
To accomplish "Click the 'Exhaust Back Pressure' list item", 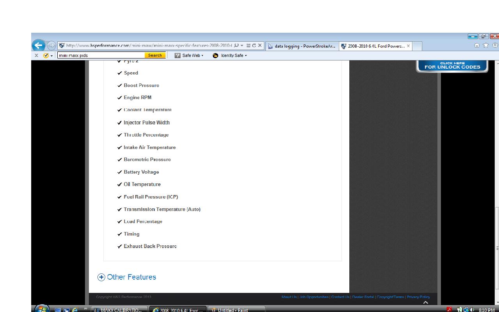I will click(x=150, y=246).
